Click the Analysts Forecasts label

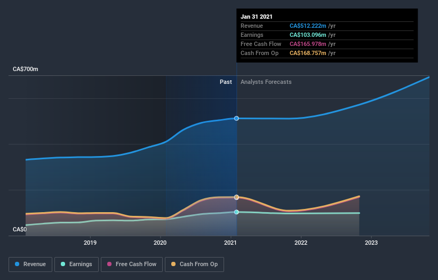[266, 82]
